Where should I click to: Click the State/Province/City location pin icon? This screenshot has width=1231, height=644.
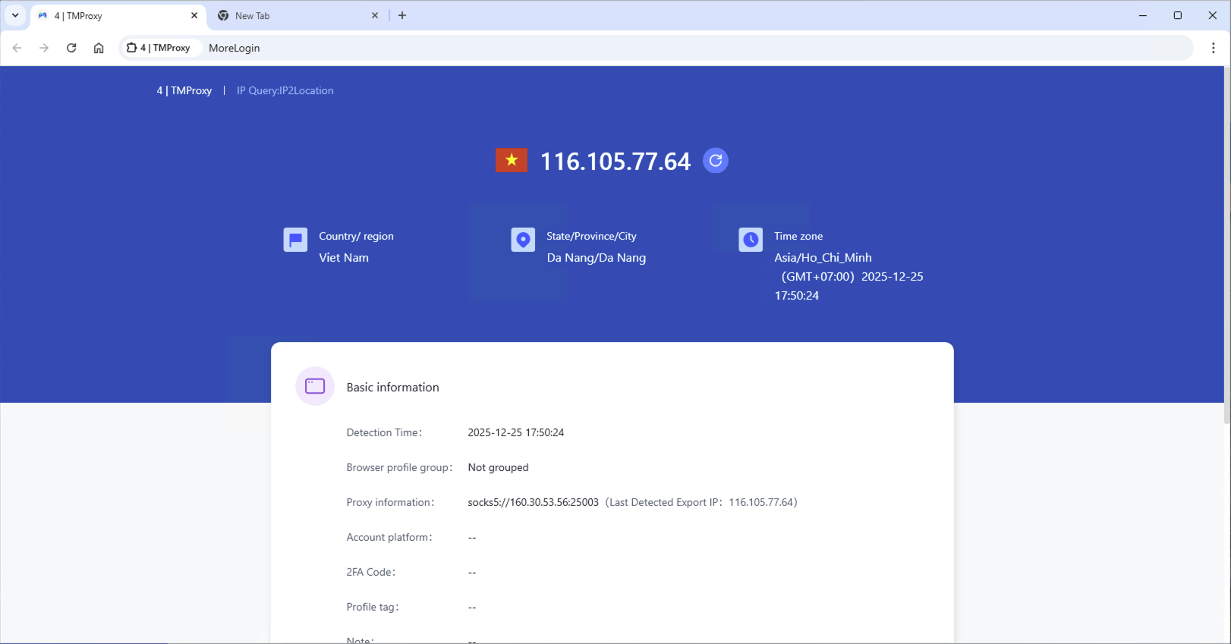[x=523, y=240]
